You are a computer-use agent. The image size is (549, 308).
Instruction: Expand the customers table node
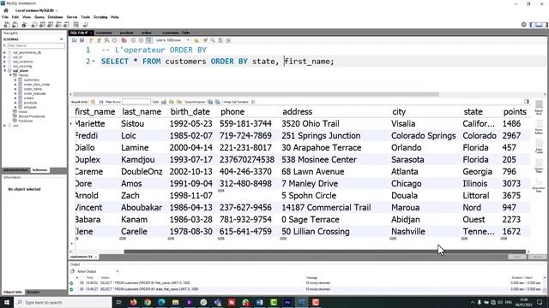(15, 80)
